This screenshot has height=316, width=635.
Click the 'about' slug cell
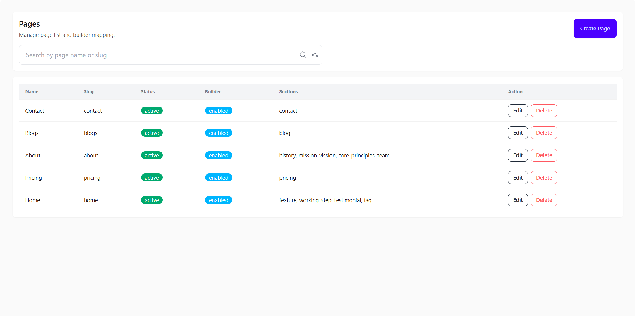[x=91, y=155]
